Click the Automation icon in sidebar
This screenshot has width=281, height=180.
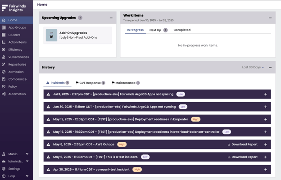(x=4, y=94)
